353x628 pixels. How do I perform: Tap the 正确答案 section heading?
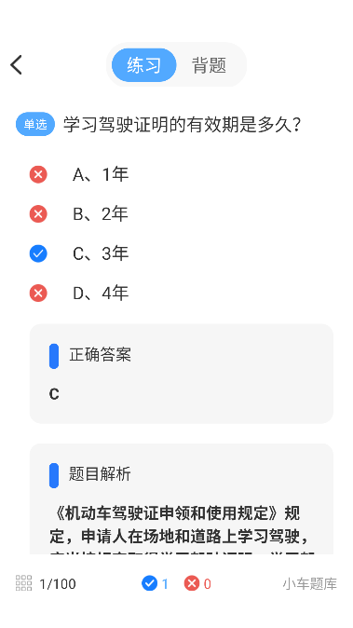click(100, 355)
